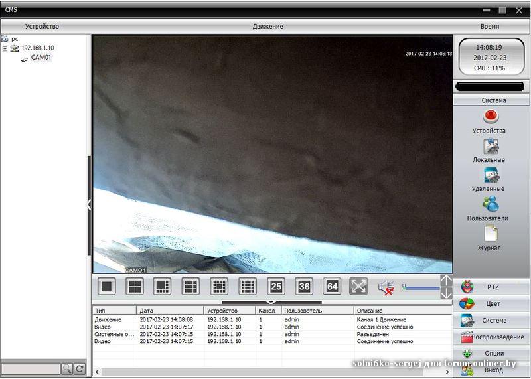Select 192.168.1.10 device in tree

click(38, 48)
